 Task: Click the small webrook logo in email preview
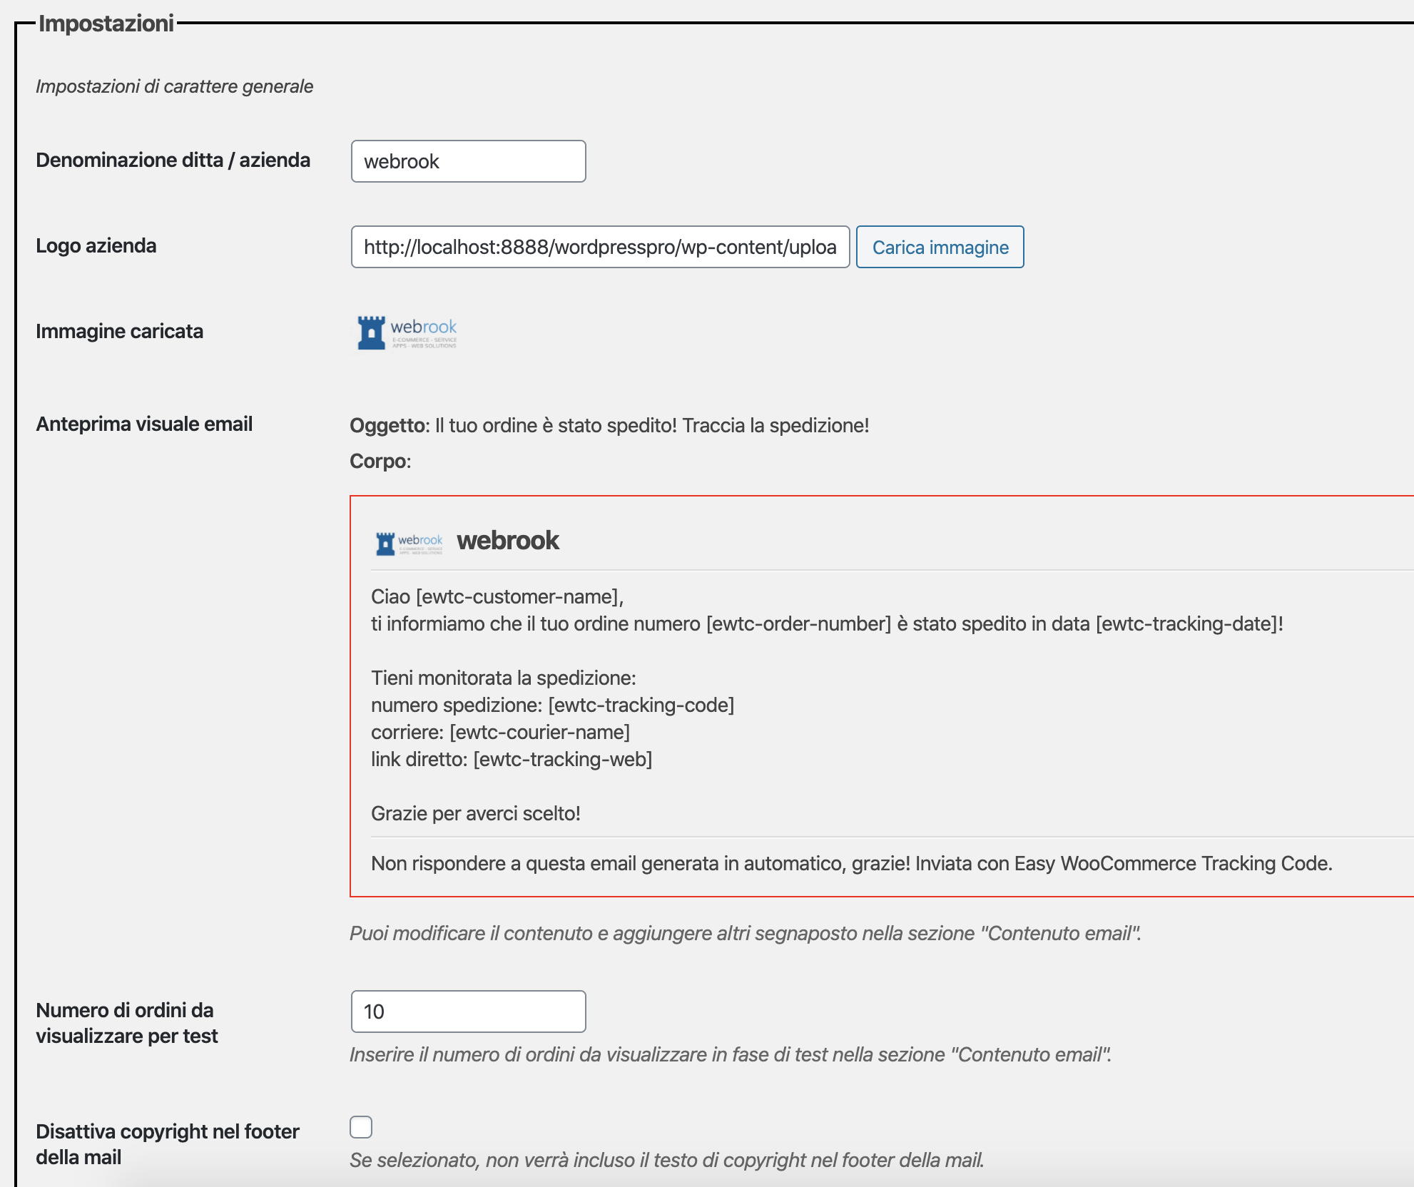(409, 543)
